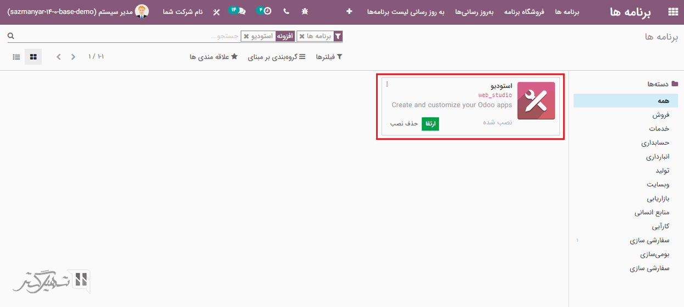
Task: Click the حذف نصب uninstall button
Action: coord(404,124)
